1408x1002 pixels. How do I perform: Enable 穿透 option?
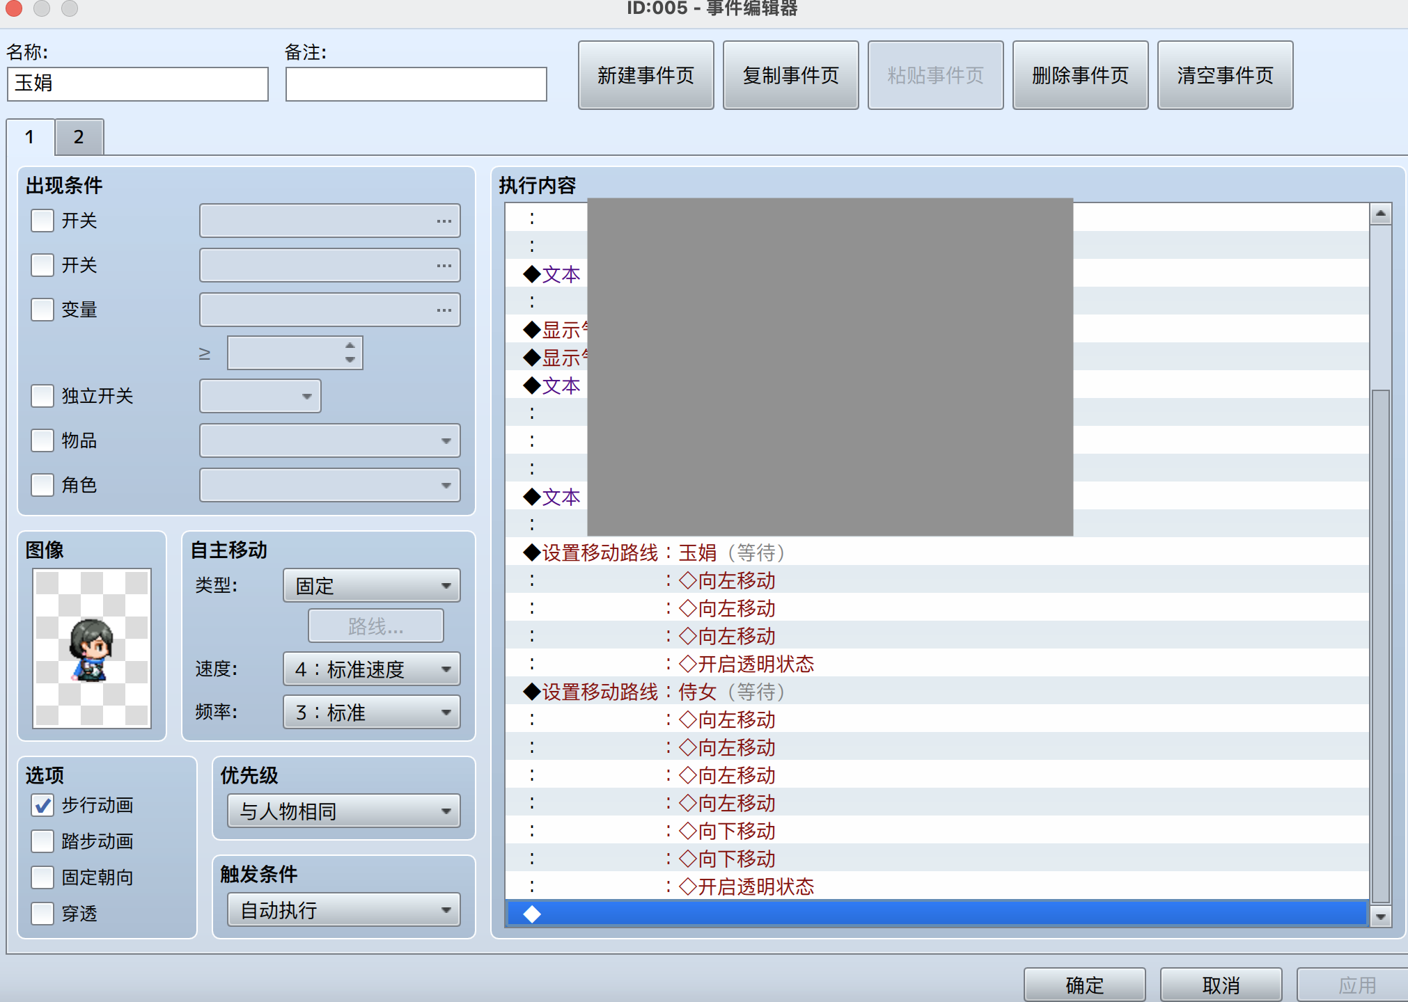(42, 914)
